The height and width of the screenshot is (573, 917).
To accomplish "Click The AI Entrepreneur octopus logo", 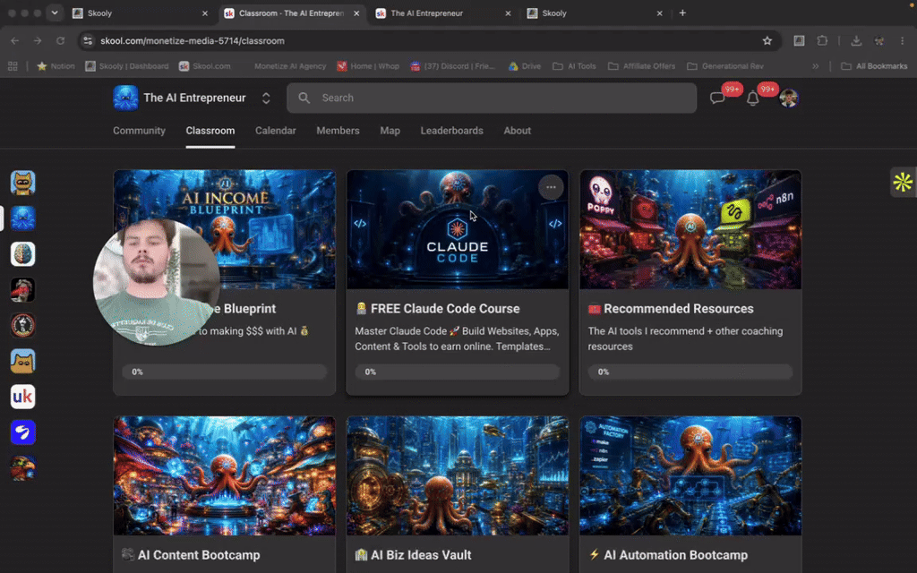I will point(125,98).
